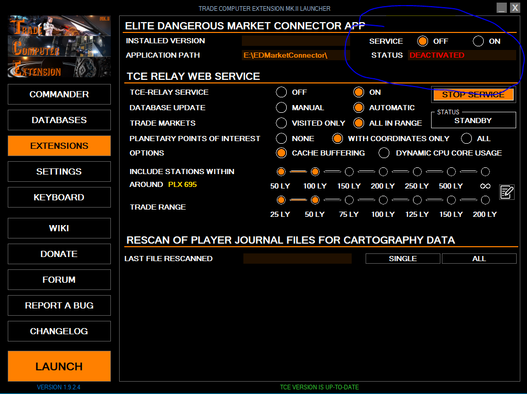Set include stations range to 100 LY
Viewport: 527px width, 394px height.
(315, 172)
